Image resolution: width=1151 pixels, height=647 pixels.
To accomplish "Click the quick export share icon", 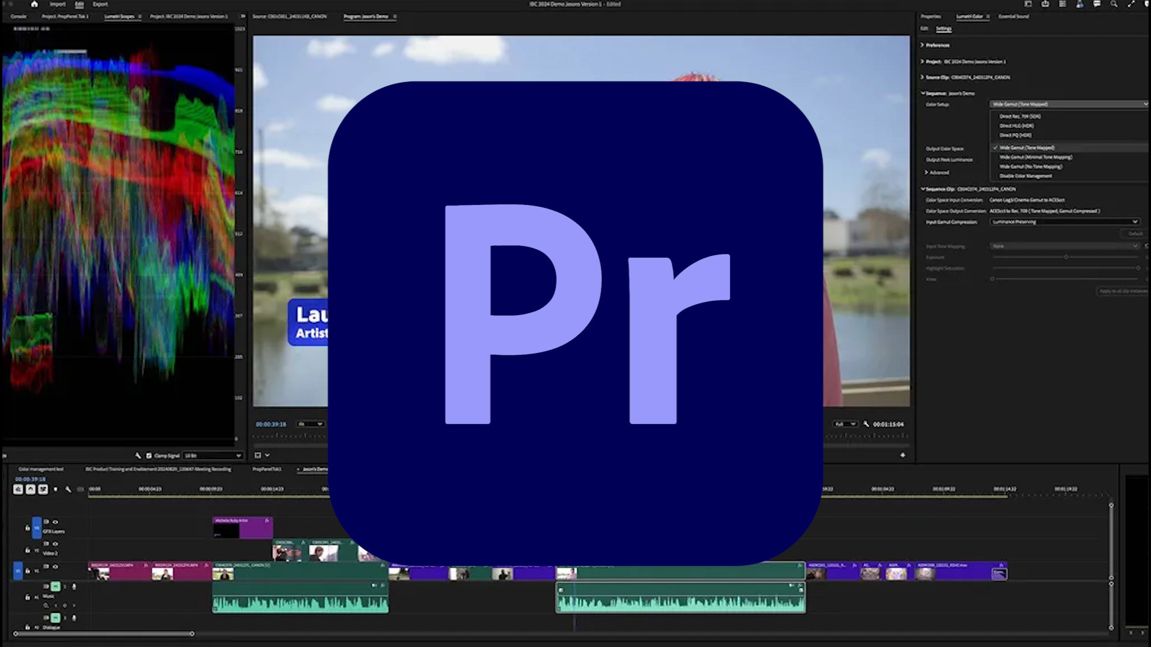I will pos(1045,4).
